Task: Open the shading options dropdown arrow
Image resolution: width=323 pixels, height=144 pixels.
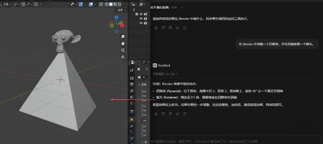Action: 124,4
